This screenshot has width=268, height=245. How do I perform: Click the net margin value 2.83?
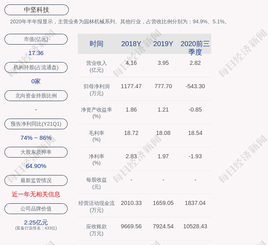point(131,156)
